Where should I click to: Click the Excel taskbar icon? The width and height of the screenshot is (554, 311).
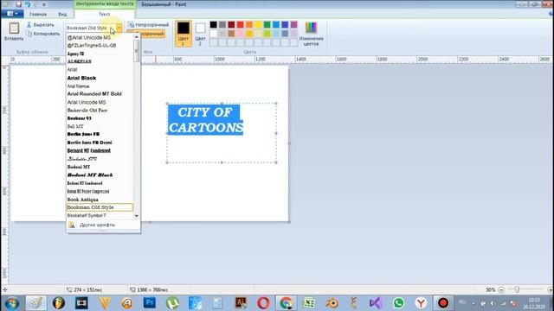pyautogui.click(x=309, y=303)
